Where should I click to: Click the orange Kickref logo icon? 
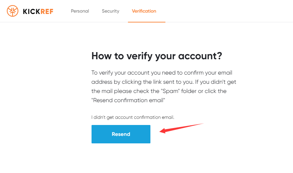(13, 11)
